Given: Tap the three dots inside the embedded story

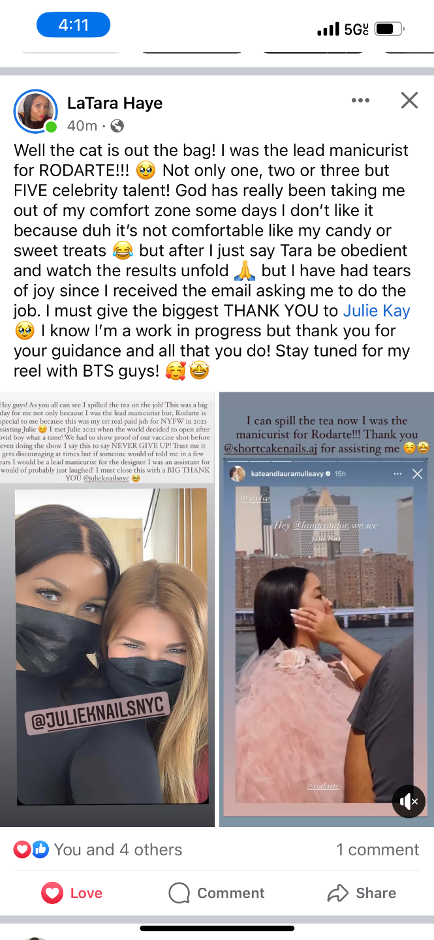Looking at the screenshot, I should click(x=397, y=474).
